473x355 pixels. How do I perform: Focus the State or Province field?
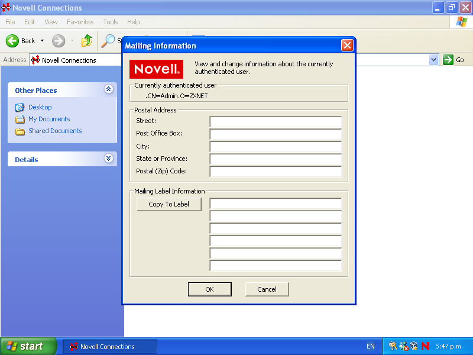coord(276,159)
